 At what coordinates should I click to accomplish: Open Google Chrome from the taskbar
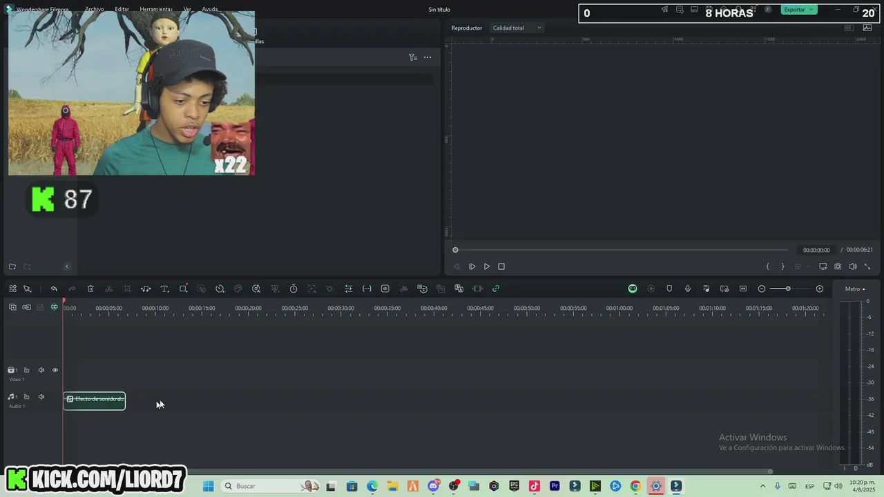pos(635,486)
